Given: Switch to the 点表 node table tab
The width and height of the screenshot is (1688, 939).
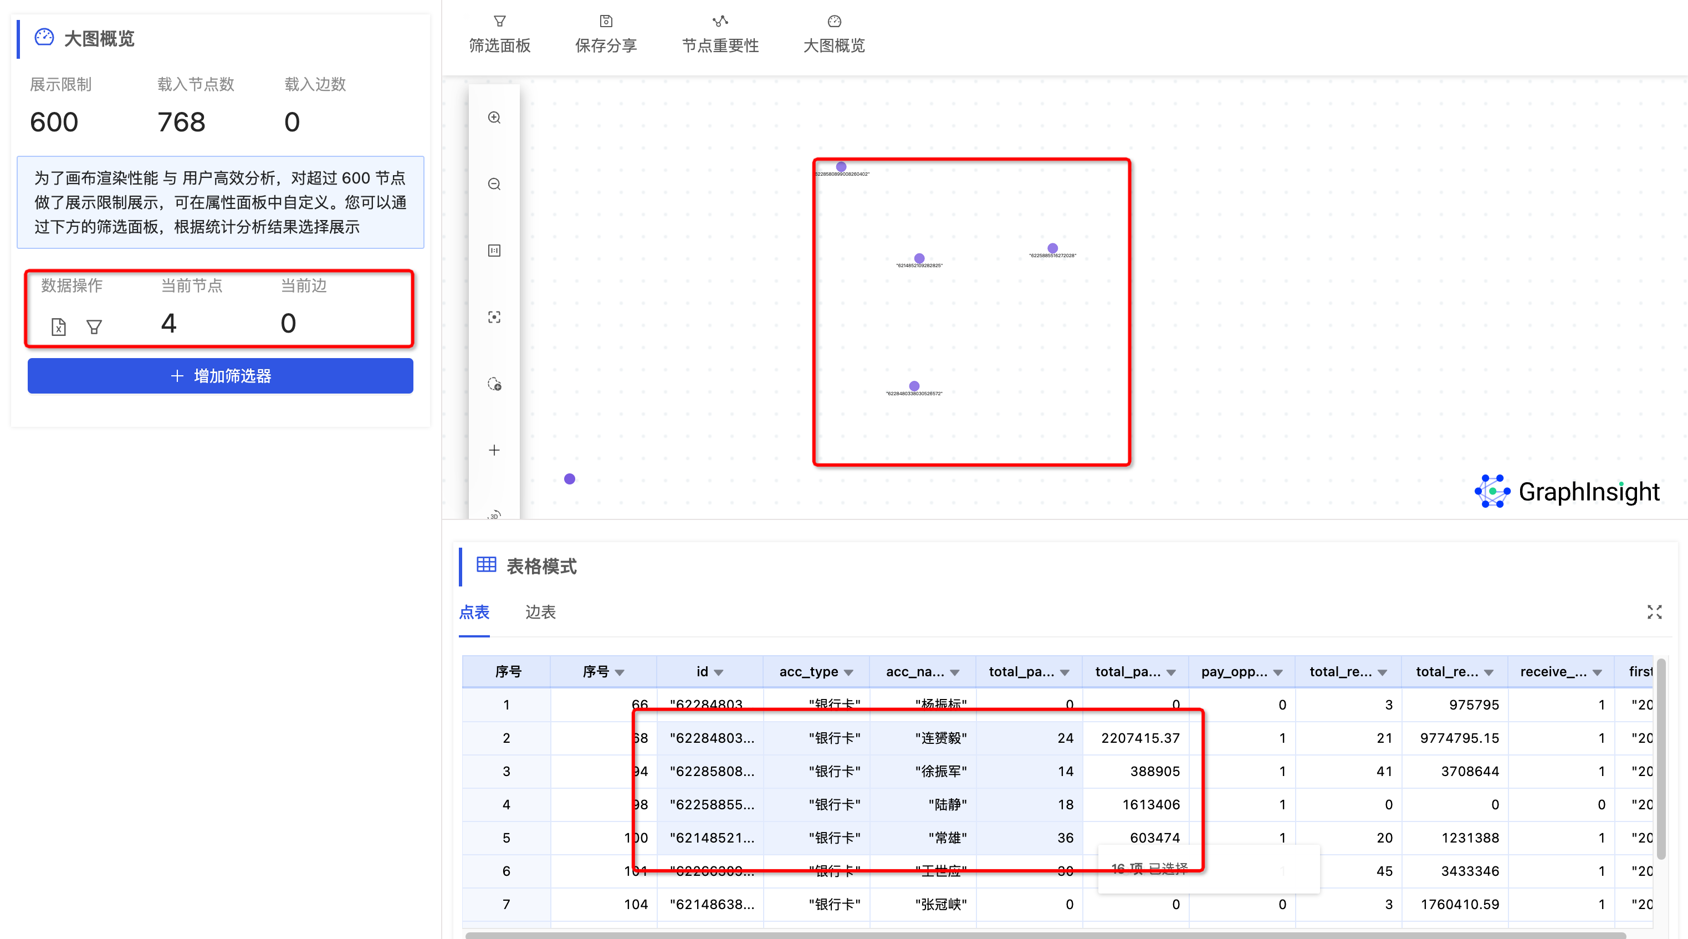Looking at the screenshot, I should click(x=474, y=612).
